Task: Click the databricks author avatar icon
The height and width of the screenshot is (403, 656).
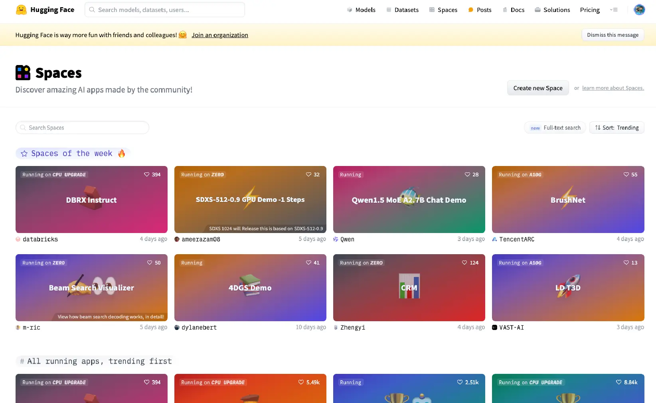Action: click(18, 239)
